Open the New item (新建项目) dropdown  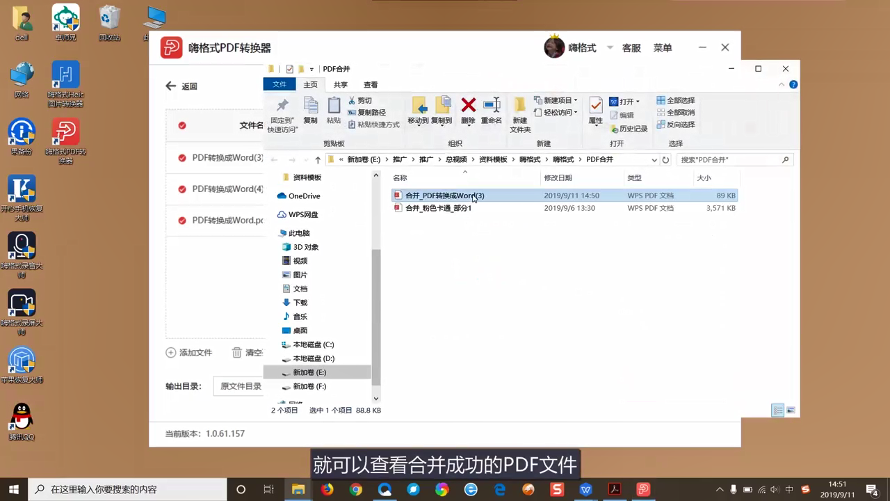tap(556, 100)
